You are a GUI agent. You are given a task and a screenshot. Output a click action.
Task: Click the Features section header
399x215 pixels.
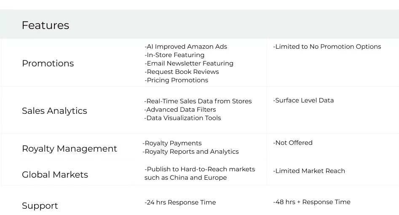pos(46,25)
